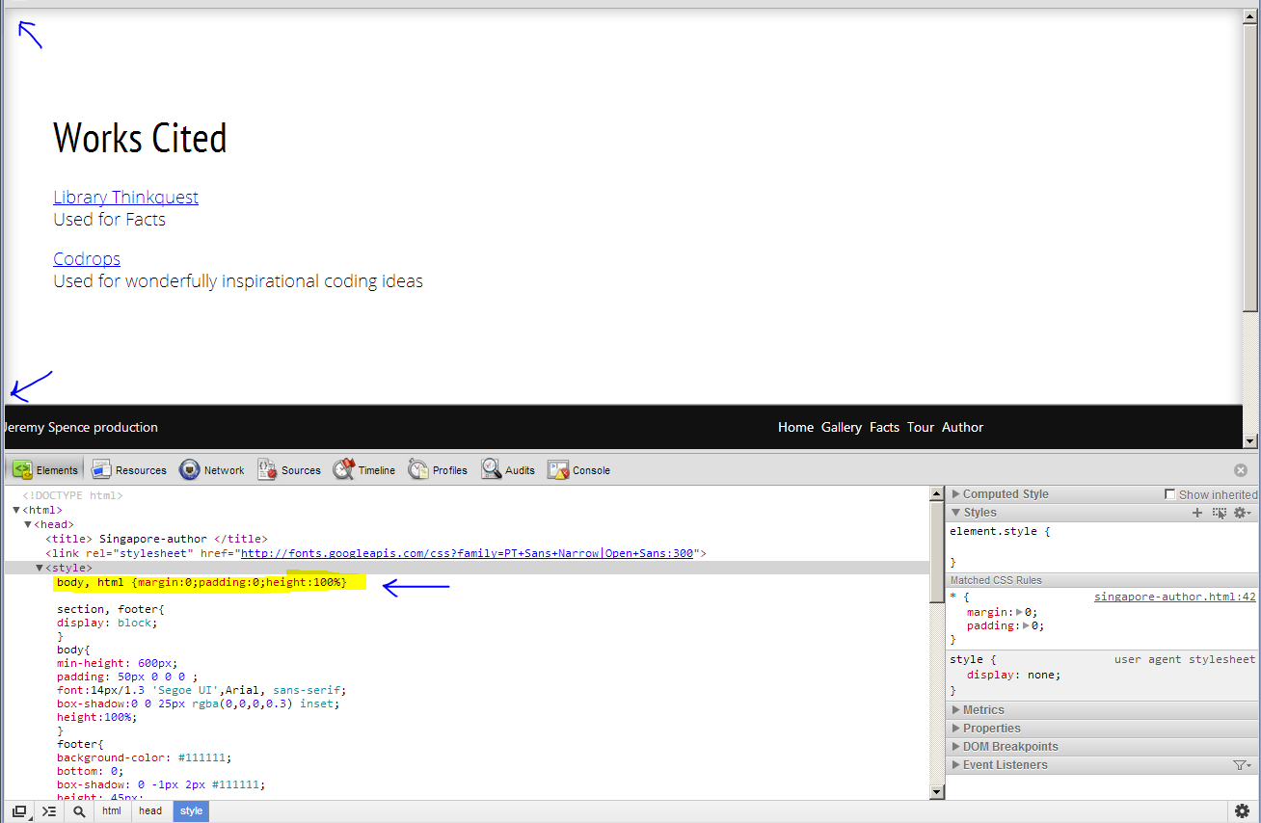Open the Sources panel
Image resolution: width=1261 pixels, height=823 pixels.
pos(289,470)
